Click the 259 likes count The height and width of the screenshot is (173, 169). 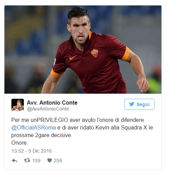tap(58, 161)
